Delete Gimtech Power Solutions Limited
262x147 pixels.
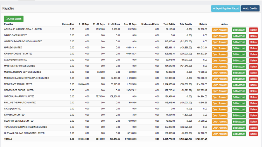click(253, 42)
